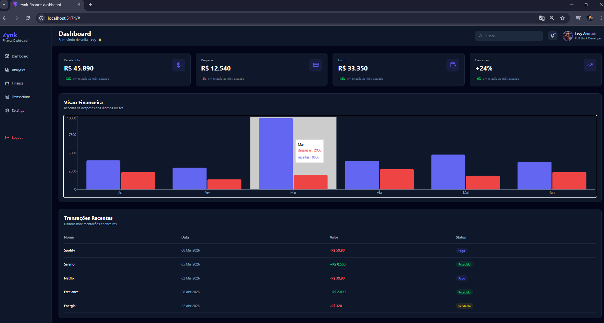Click the Salário transaction name
The height and width of the screenshot is (323, 604).
tap(69, 264)
